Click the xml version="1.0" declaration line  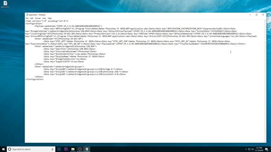click(x=47, y=21)
